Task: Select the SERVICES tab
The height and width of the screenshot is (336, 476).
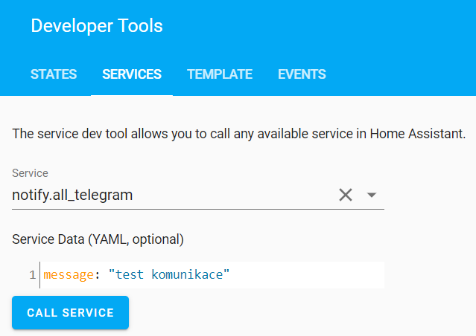Action: point(132,74)
